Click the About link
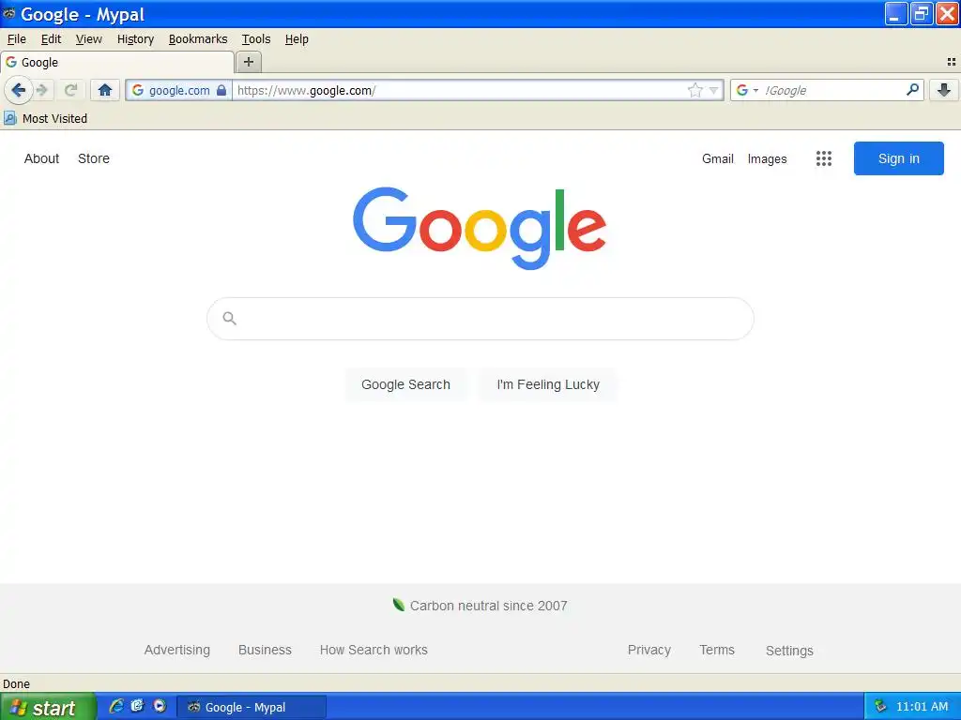Image resolution: width=961 pixels, height=720 pixels. click(41, 158)
